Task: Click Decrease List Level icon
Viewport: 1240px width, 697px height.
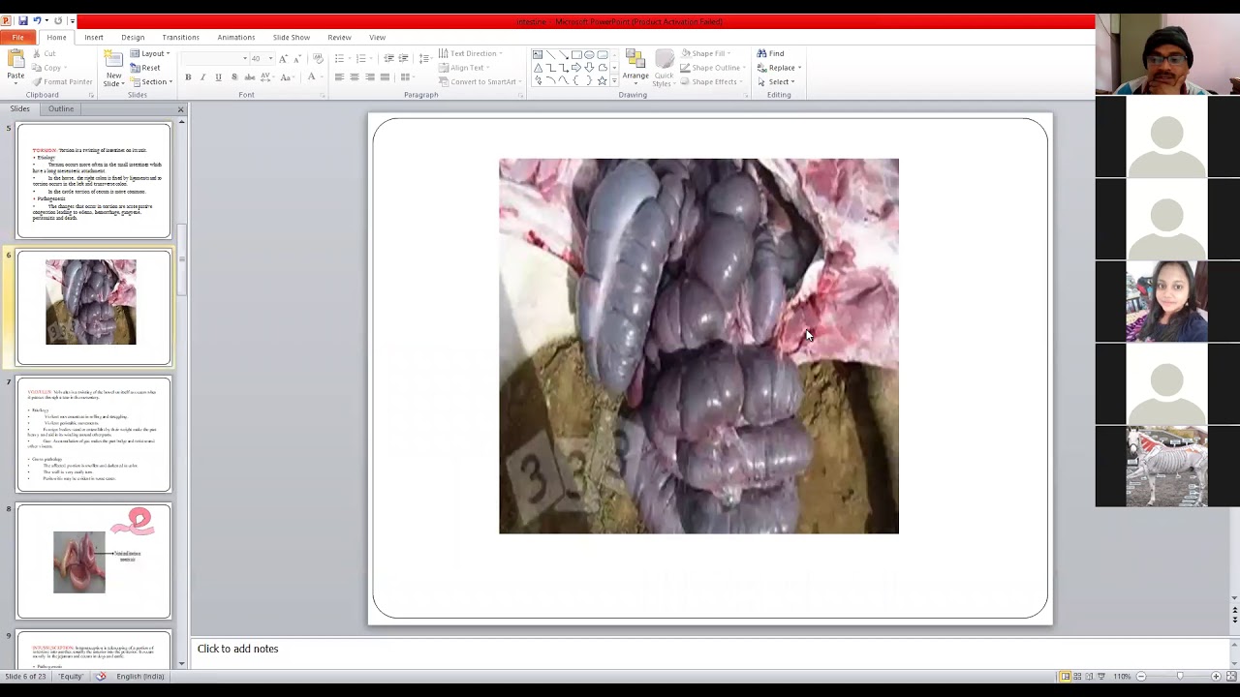Action: [x=388, y=58]
